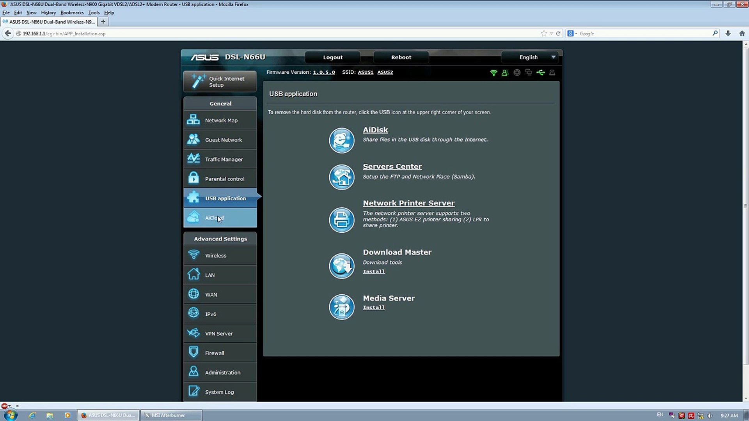Open MSI Afterburner from taskbar

pos(171,415)
